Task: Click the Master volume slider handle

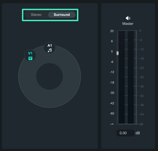Action: 118,53
